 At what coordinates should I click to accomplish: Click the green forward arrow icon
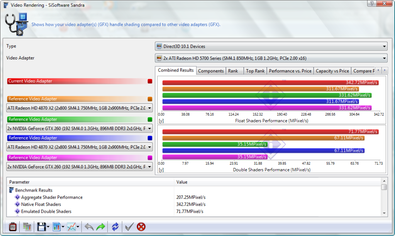point(101,227)
